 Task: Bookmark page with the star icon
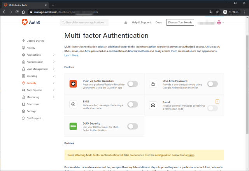pos(217,12)
